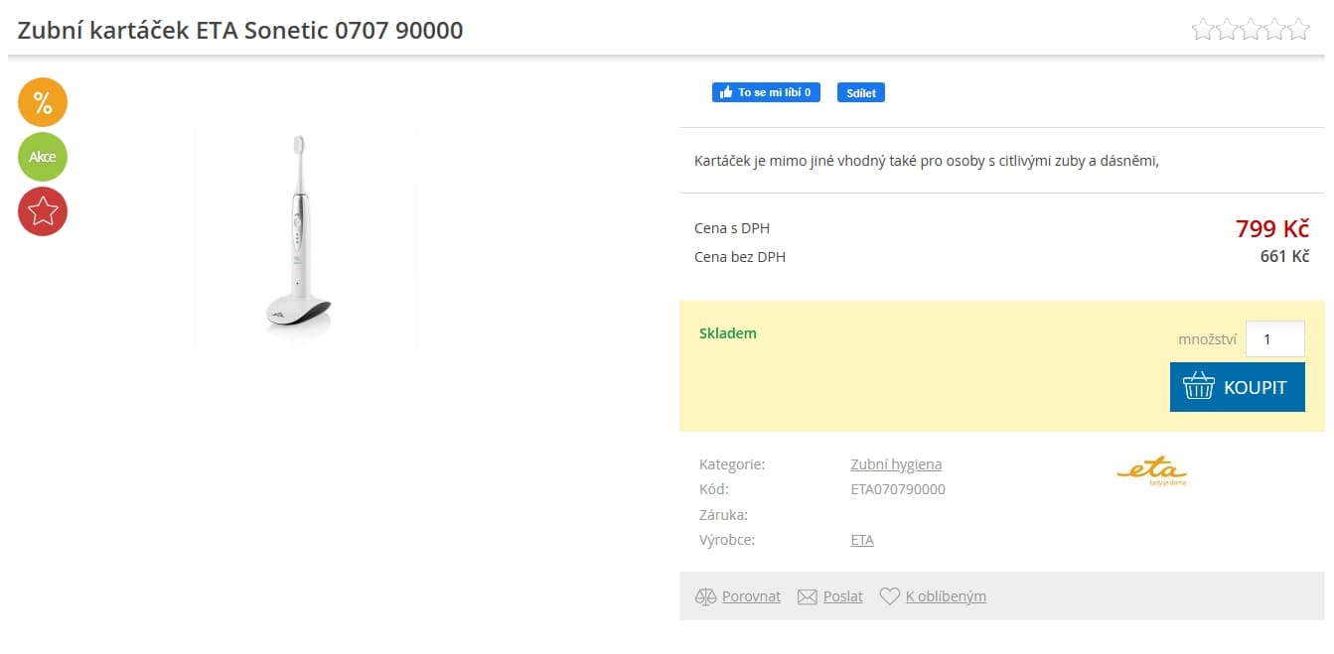This screenshot has height=654, width=1334.
Task: Share the product with Sdílet button
Action: pyautogui.click(x=861, y=92)
